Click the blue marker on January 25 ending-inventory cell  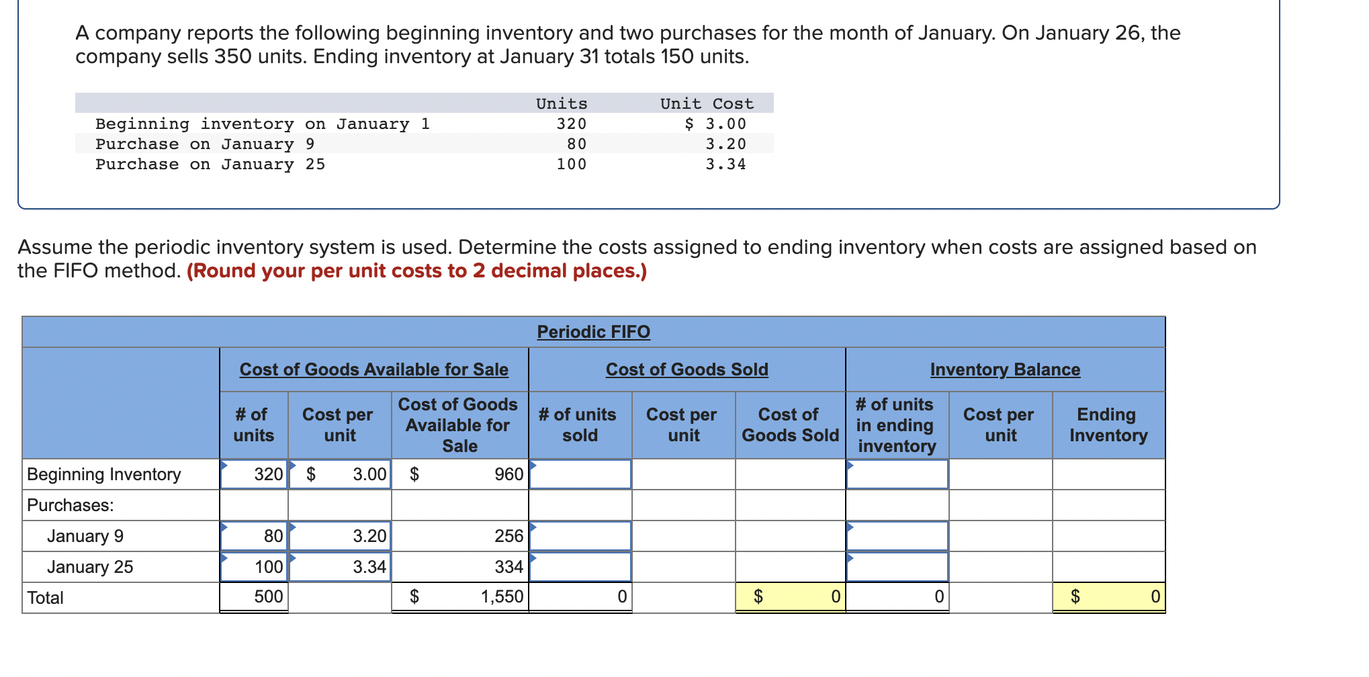[850, 557]
